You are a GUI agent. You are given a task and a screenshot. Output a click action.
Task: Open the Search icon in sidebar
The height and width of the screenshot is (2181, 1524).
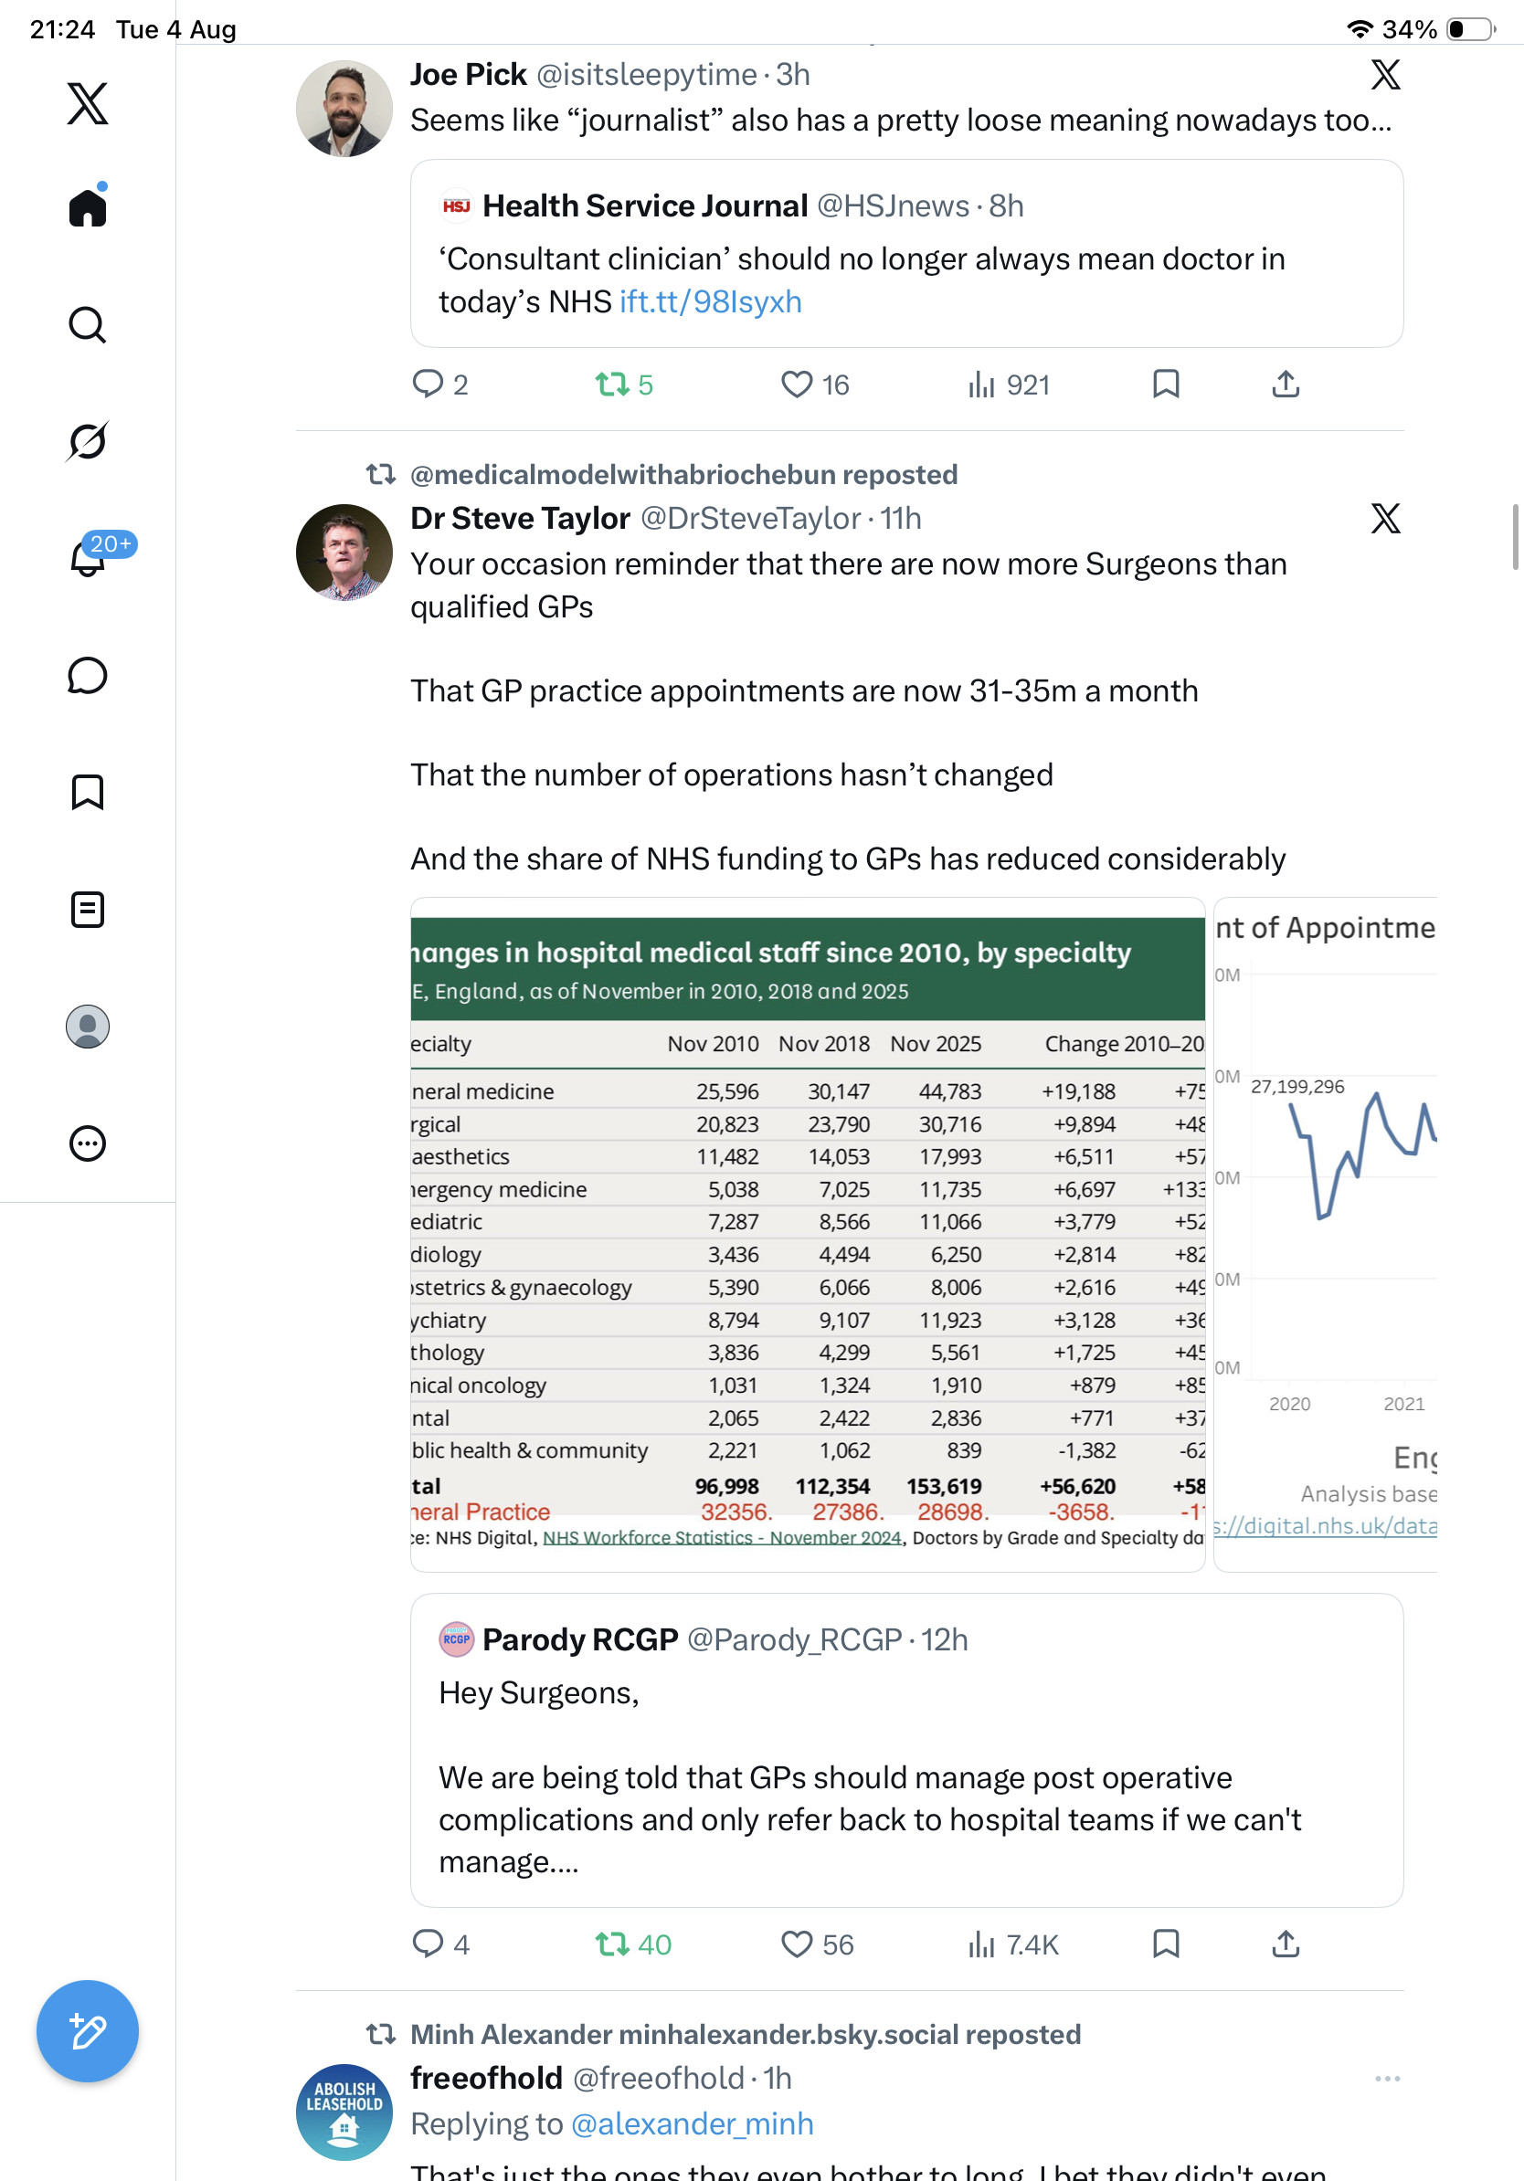tap(88, 325)
